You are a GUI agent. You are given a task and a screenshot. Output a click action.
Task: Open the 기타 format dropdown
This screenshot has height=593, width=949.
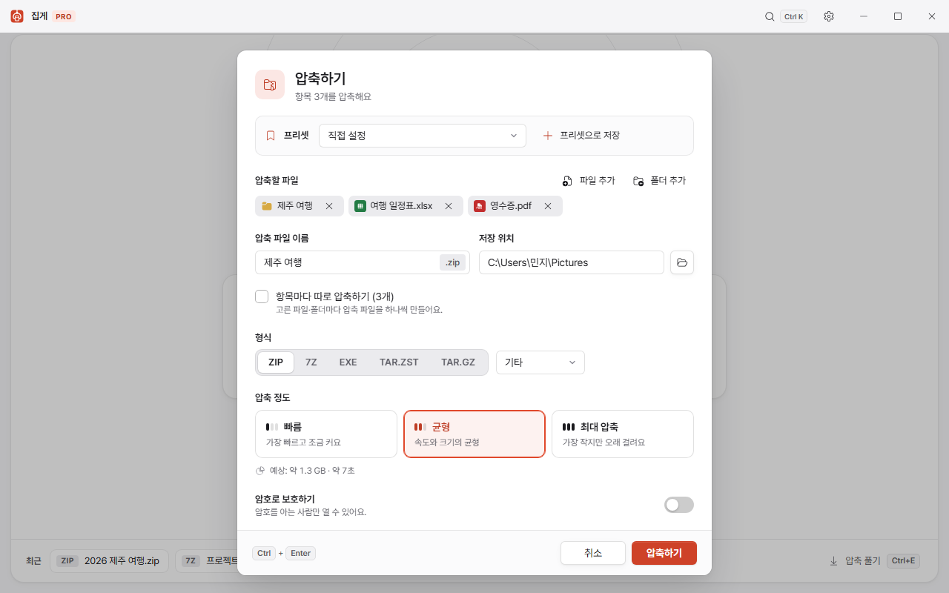pos(540,362)
